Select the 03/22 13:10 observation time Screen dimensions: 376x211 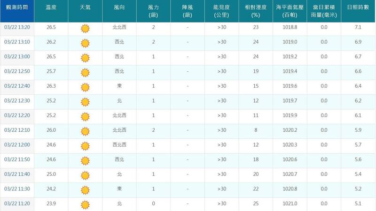point(17,42)
